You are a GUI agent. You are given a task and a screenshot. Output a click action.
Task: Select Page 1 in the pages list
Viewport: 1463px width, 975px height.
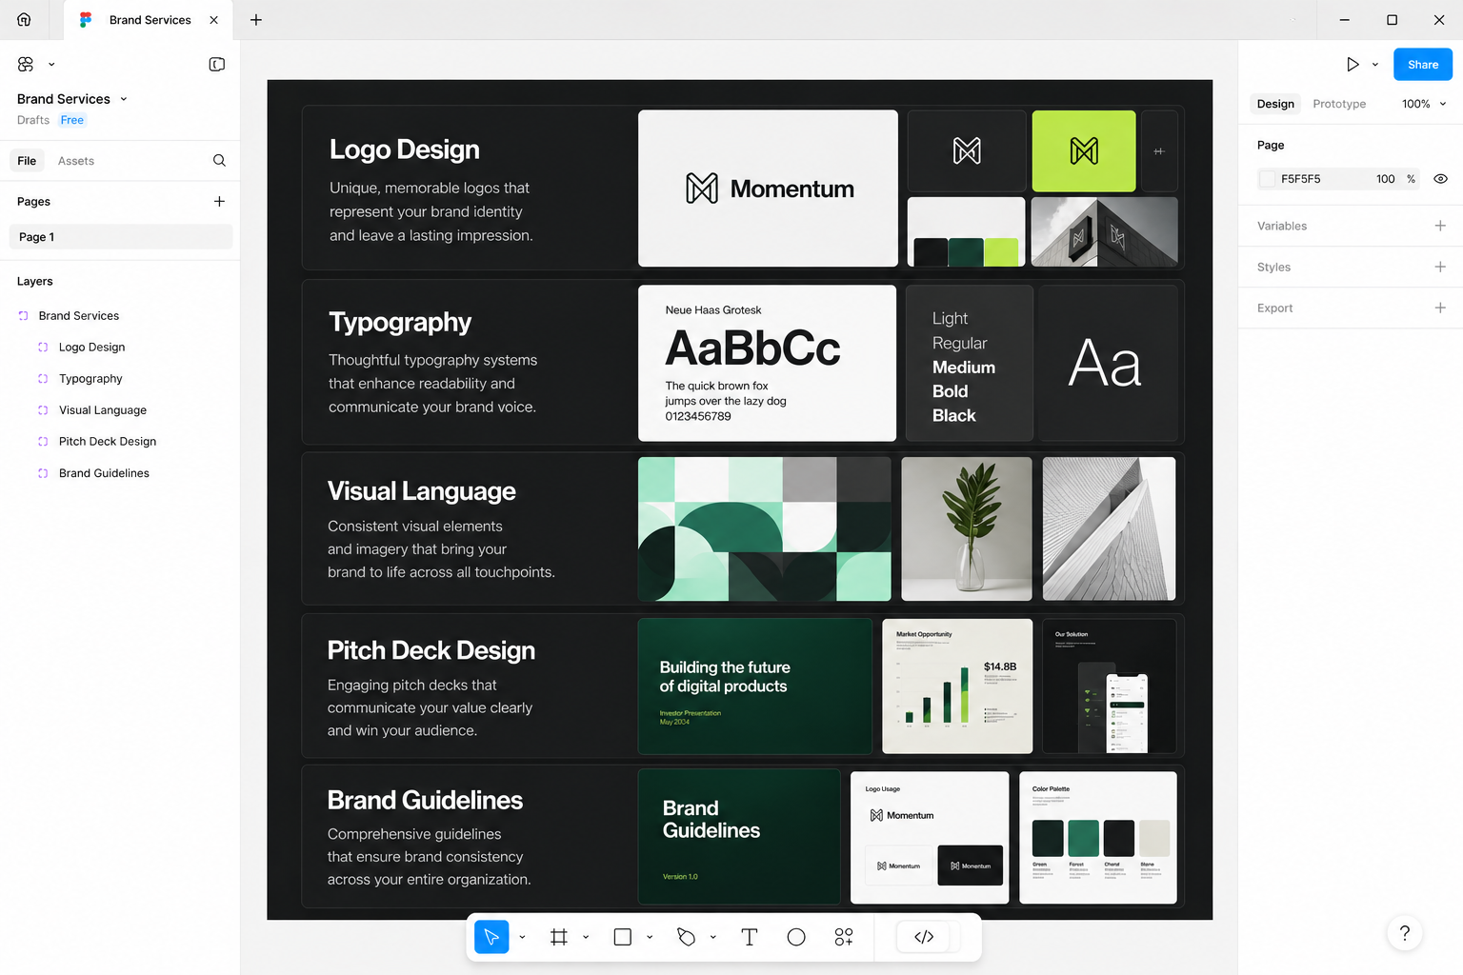coord(121,237)
